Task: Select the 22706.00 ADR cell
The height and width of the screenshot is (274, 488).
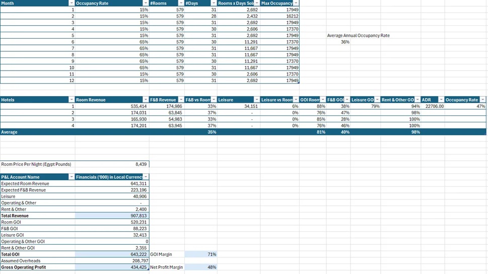Action: pos(433,106)
